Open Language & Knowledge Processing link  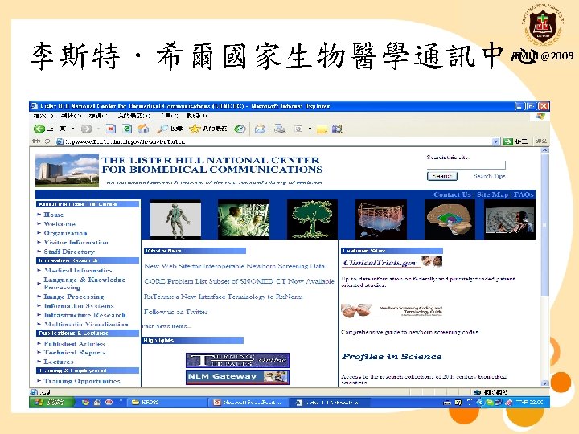coord(84,284)
